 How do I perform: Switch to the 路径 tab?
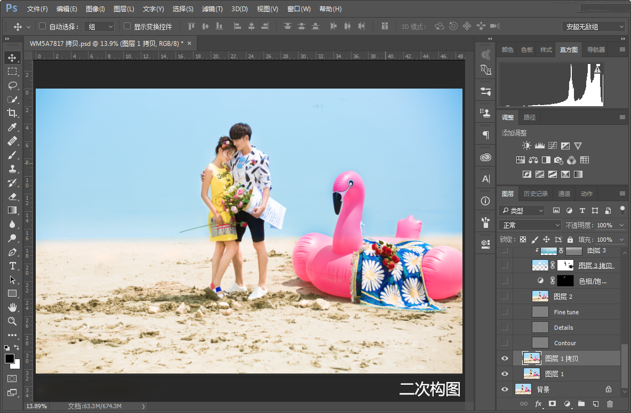[x=530, y=117]
